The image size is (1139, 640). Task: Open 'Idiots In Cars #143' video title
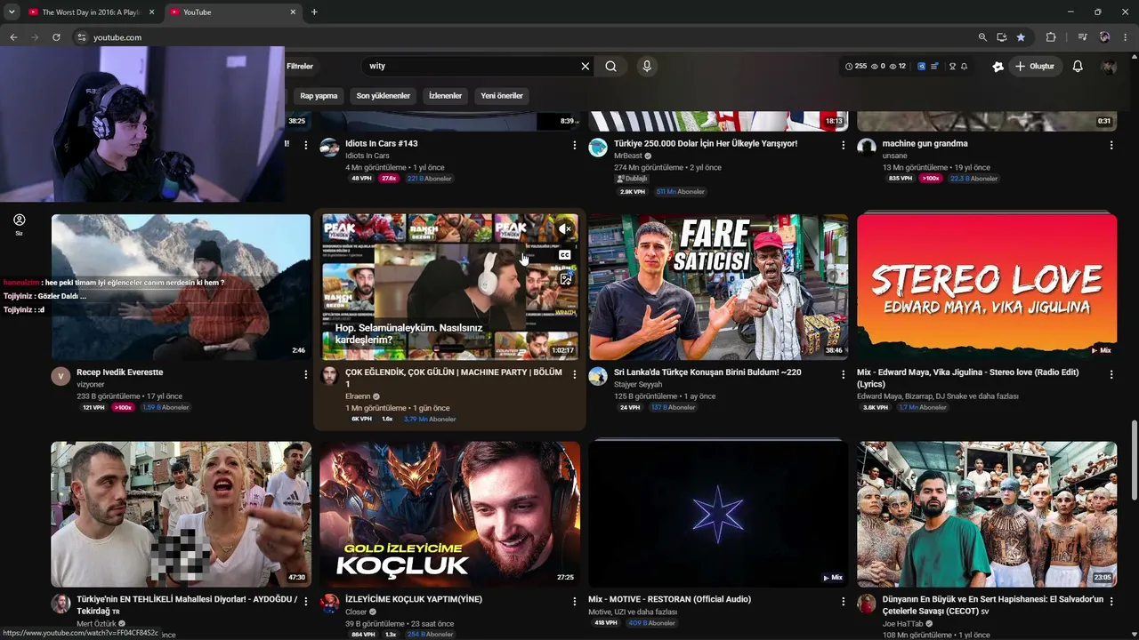pos(382,143)
